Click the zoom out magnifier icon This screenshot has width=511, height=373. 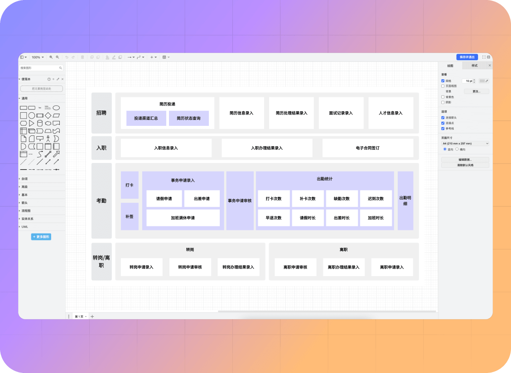[x=58, y=57]
